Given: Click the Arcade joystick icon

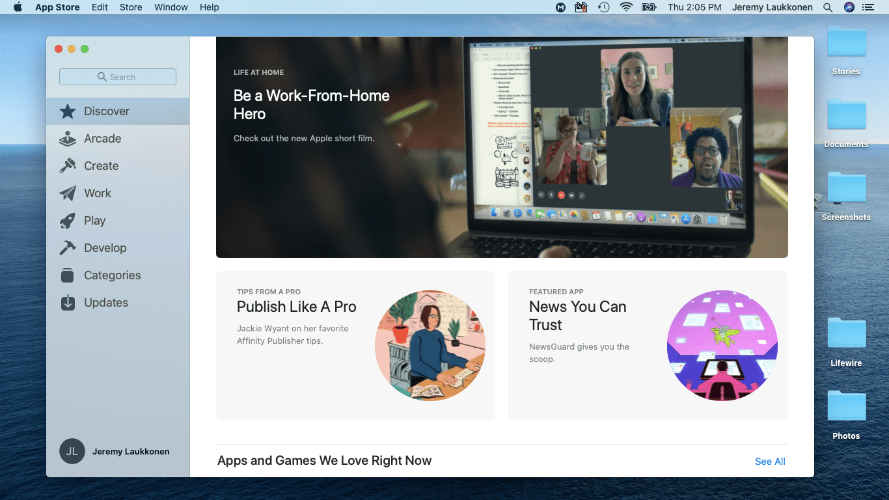Looking at the screenshot, I should point(68,139).
